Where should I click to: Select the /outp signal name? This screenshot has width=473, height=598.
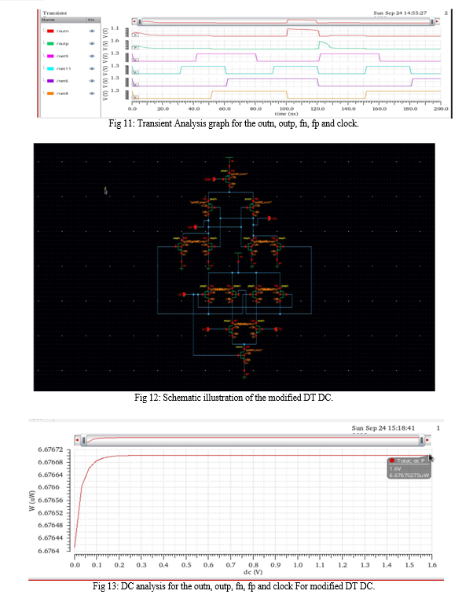pos(63,43)
